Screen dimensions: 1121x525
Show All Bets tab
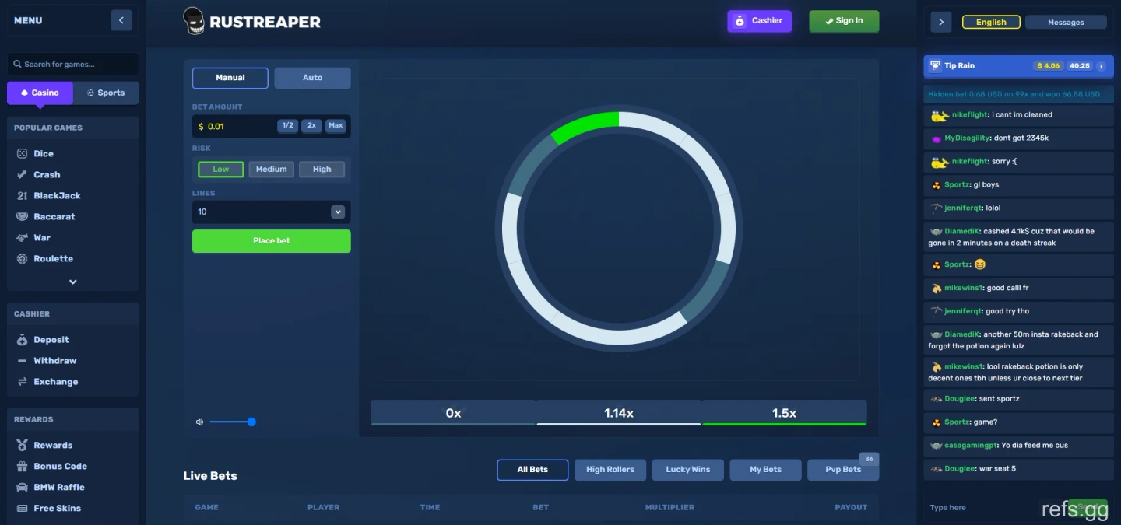pos(532,470)
